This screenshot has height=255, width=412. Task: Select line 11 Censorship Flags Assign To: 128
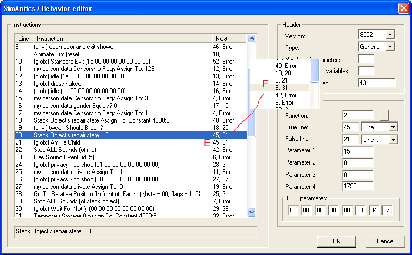pos(131,69)
